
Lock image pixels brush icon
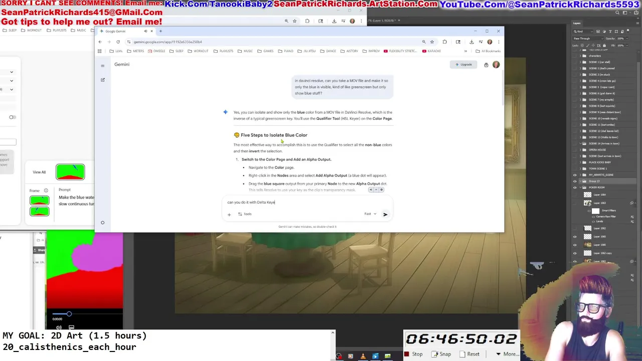point(588,46)
